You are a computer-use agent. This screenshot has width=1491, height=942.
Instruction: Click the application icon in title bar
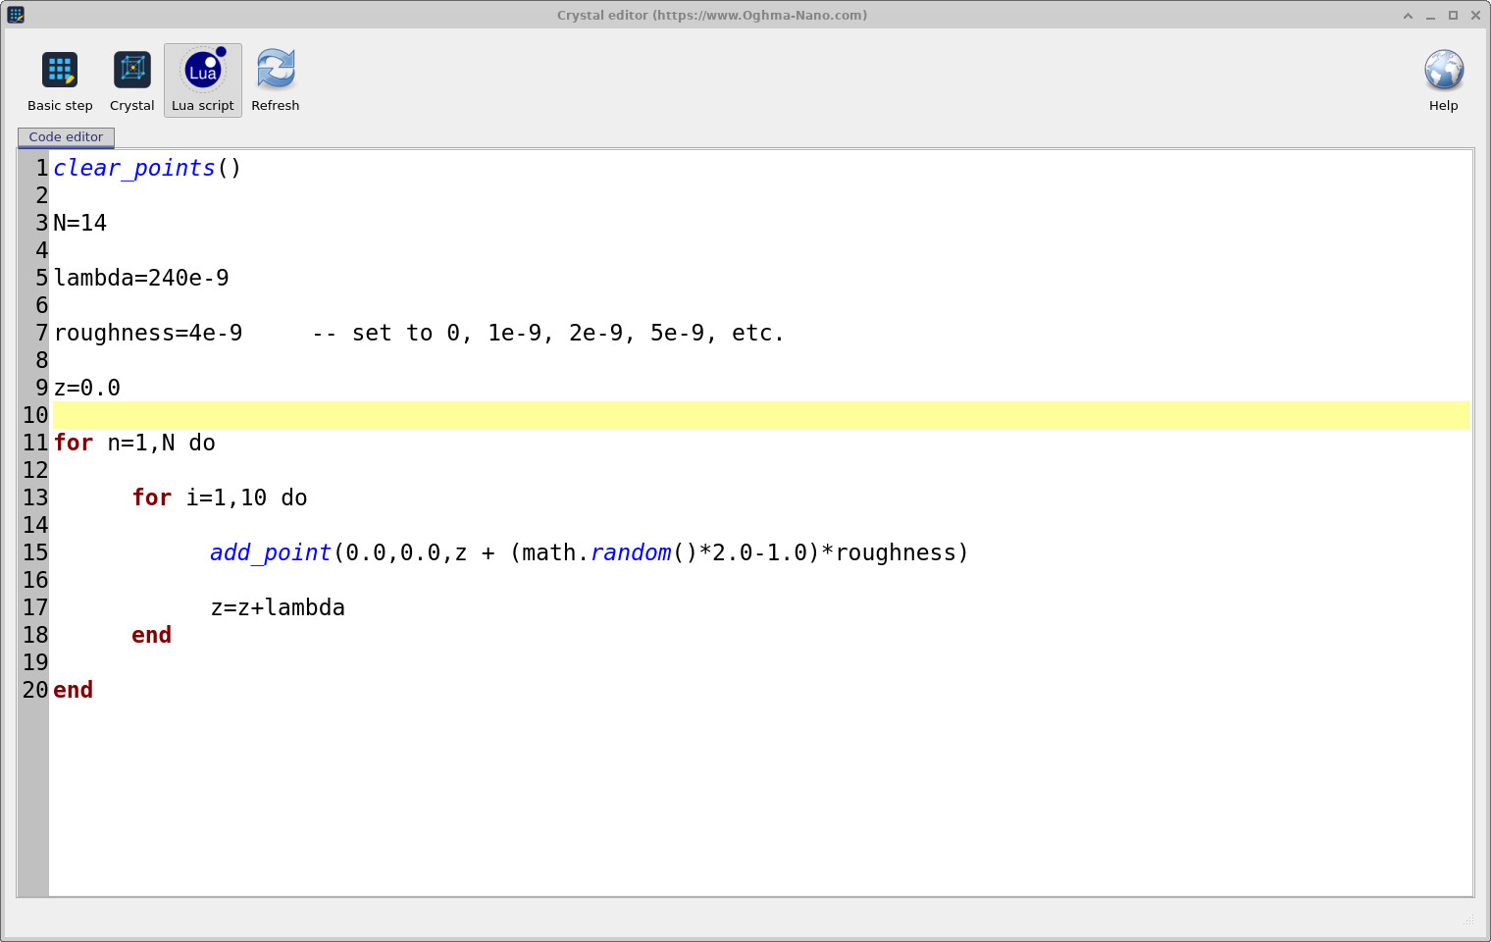click(16, 15)
